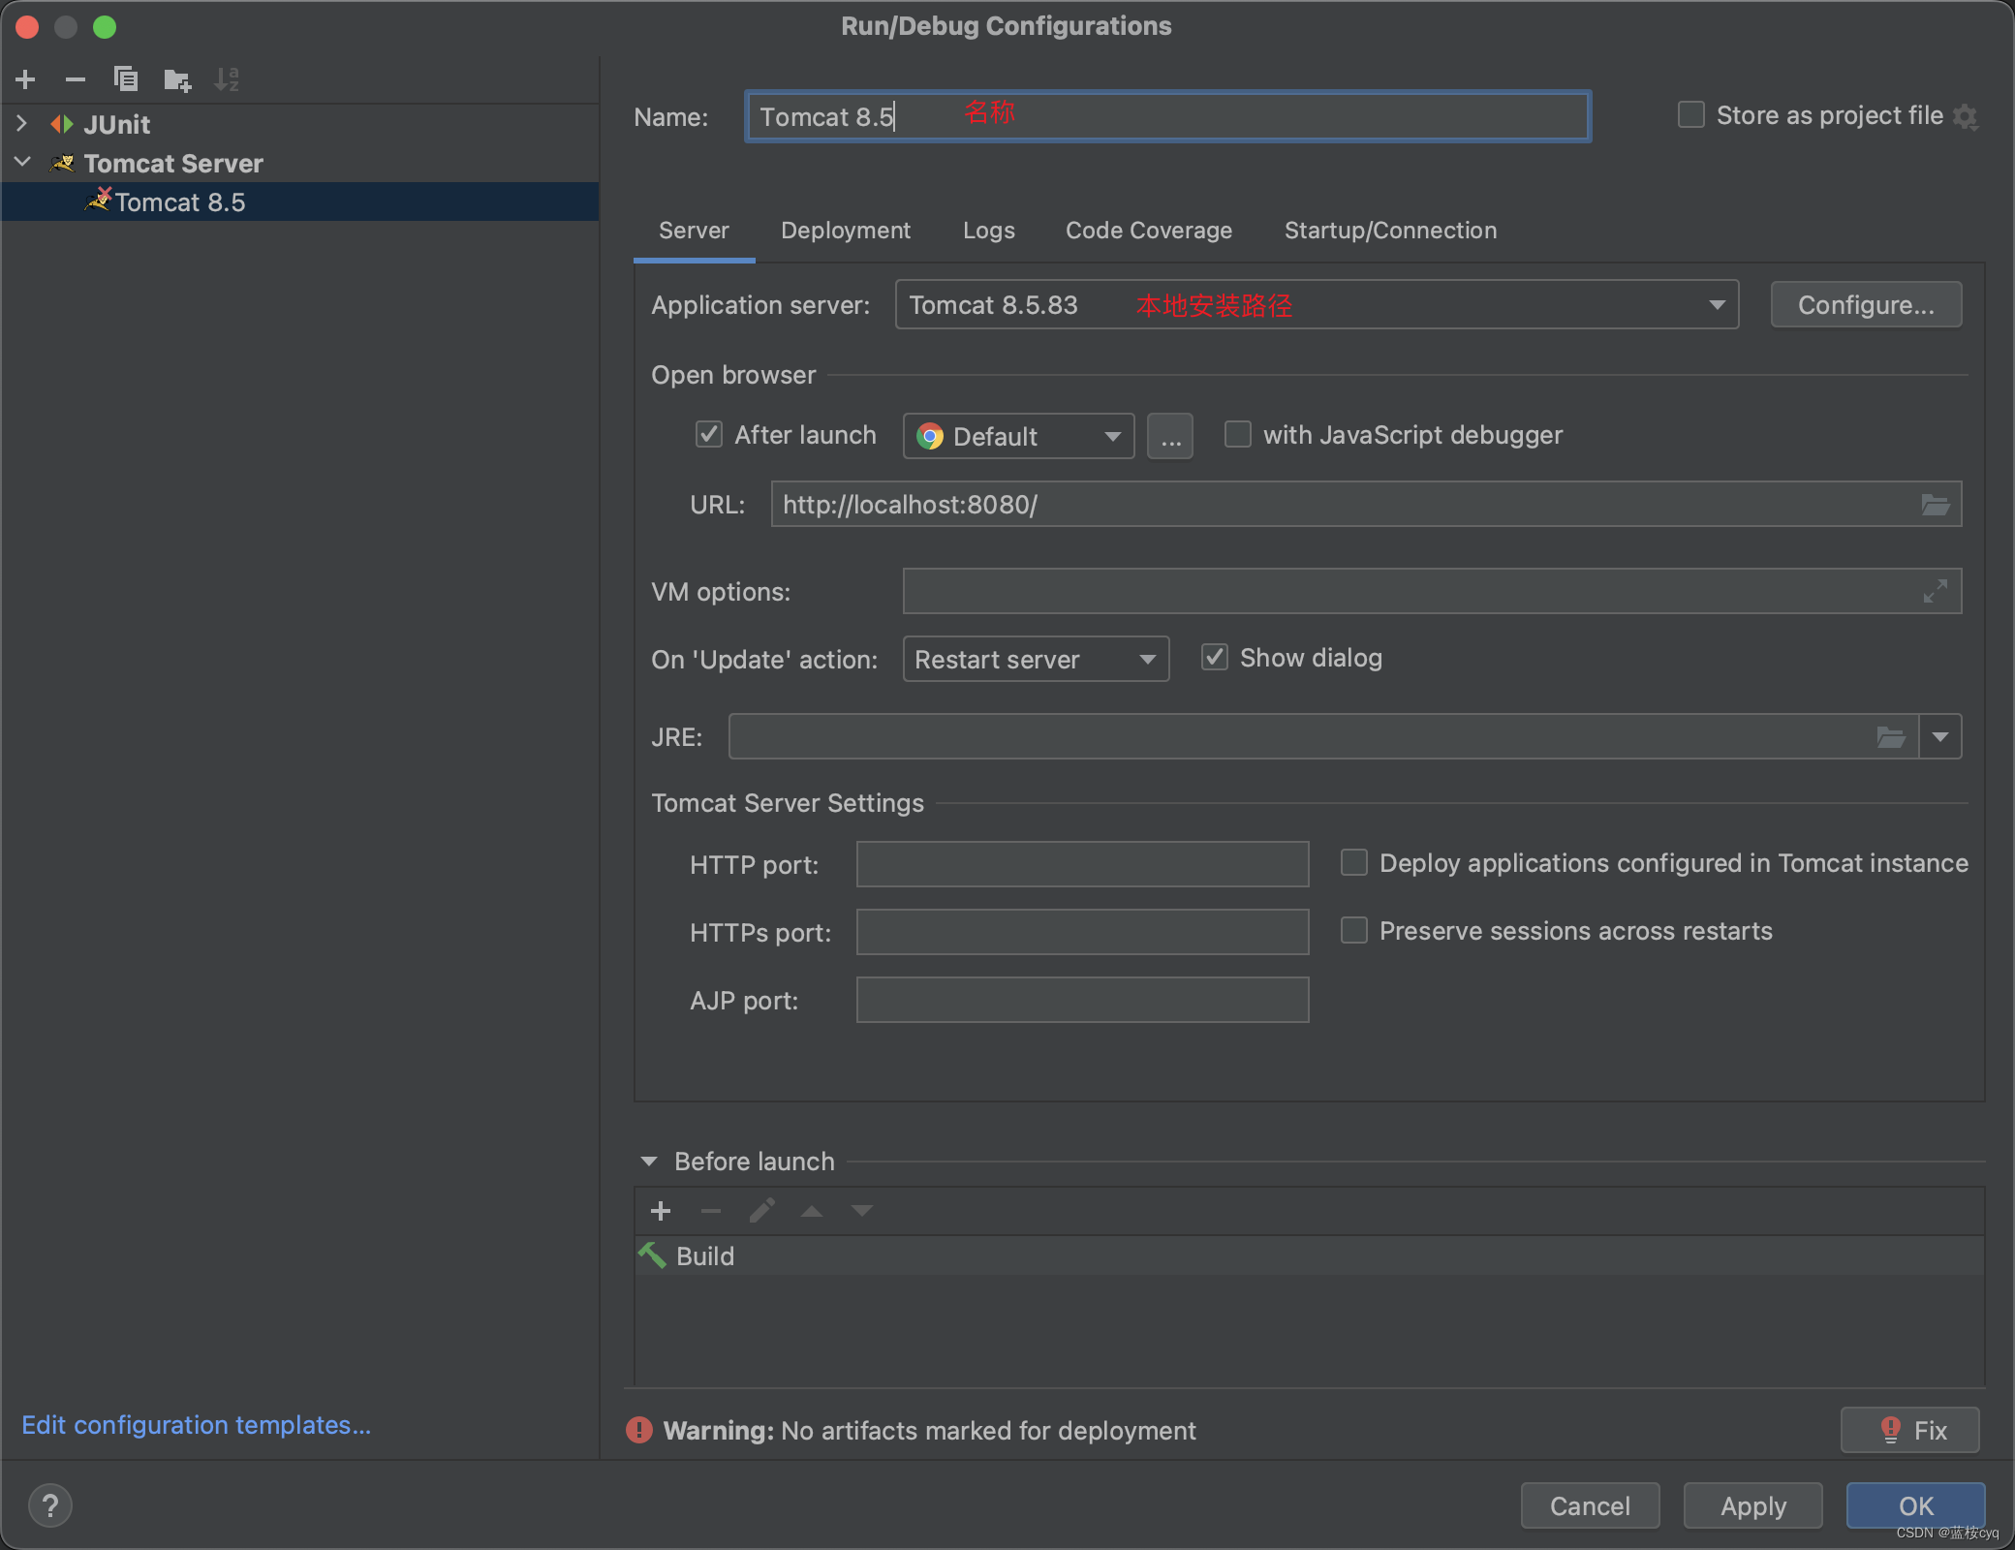Sort configurations alphabetically
The height and width of the screenshot is (1550, 2015).
pyautogui.click(x=227, y=79)
